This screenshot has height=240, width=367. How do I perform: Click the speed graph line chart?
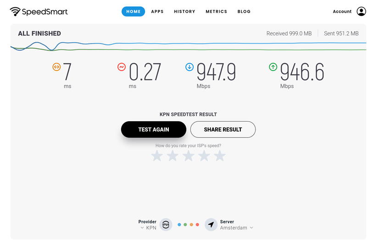coord(188,46)
